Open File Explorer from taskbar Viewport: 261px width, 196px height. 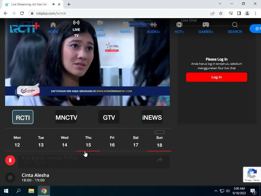tap(31, 191)
